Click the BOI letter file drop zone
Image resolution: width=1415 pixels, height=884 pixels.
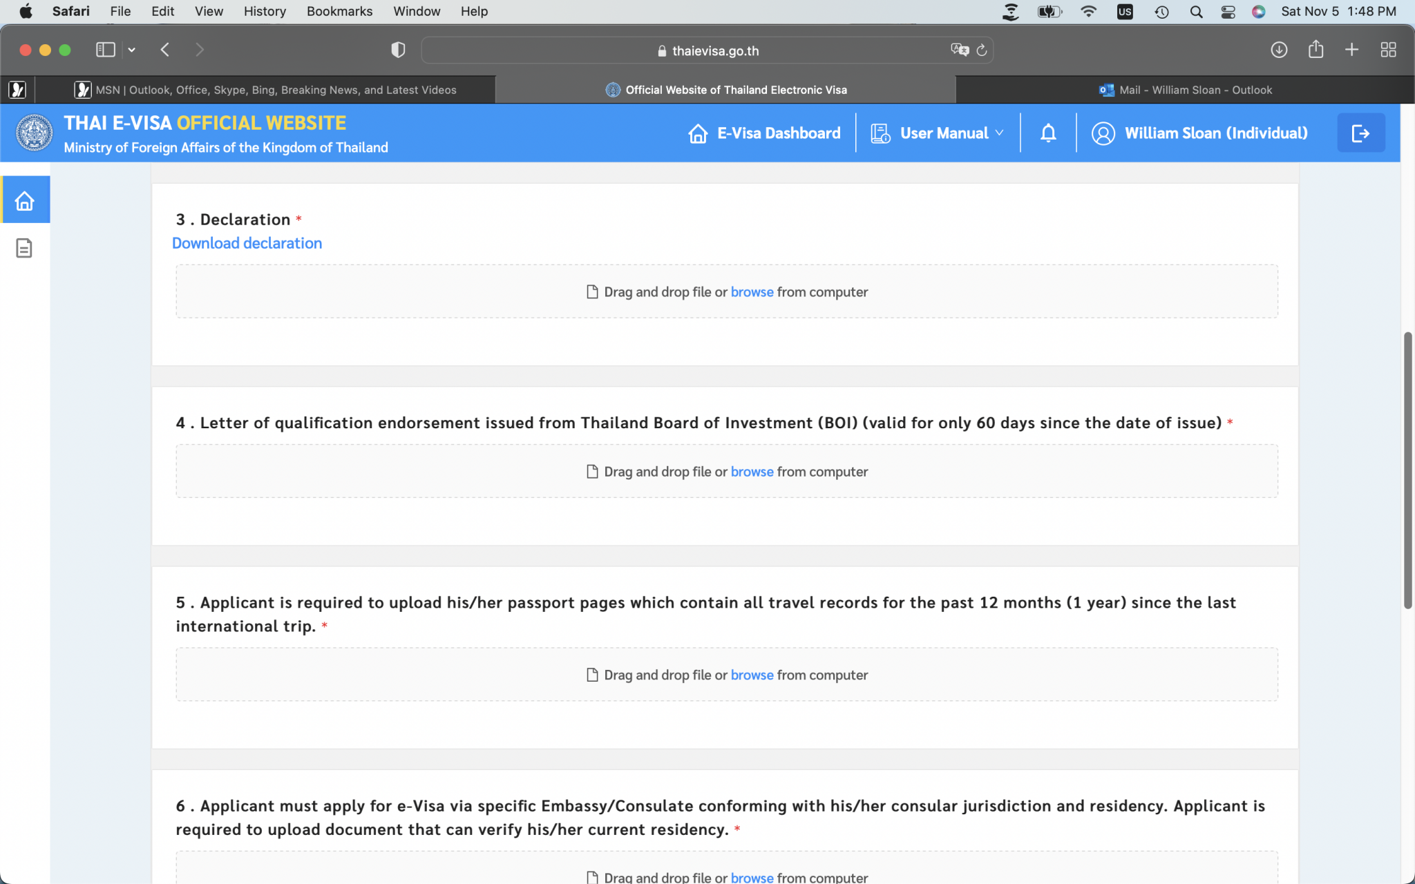(x=727, y=471)
